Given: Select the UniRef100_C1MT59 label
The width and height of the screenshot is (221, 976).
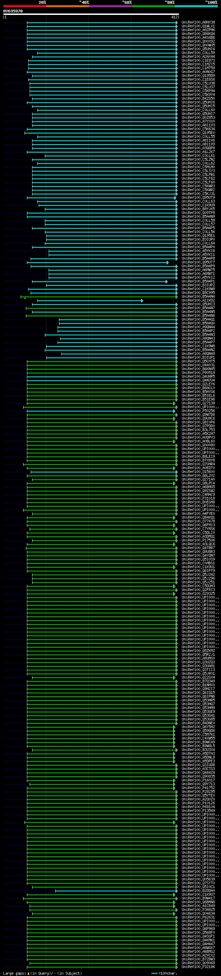Looking at the screenshot, I should pos(198,68).
